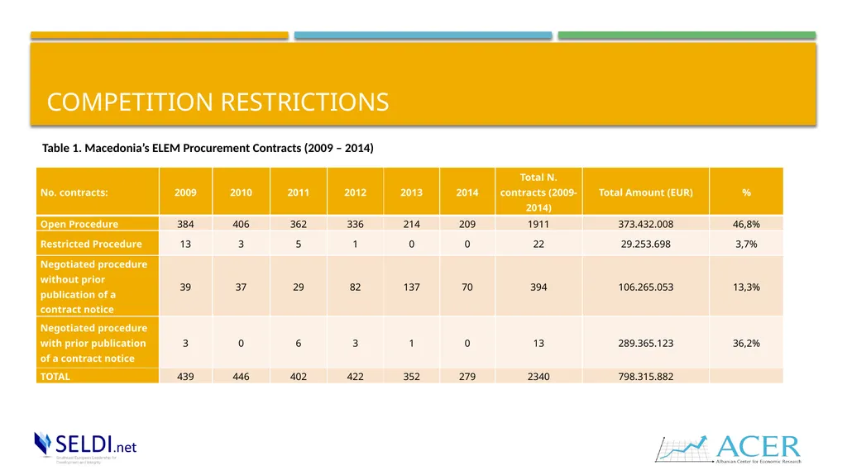Click the 'Total N. contracts (2009-2014)' header

tap(538, 192)
